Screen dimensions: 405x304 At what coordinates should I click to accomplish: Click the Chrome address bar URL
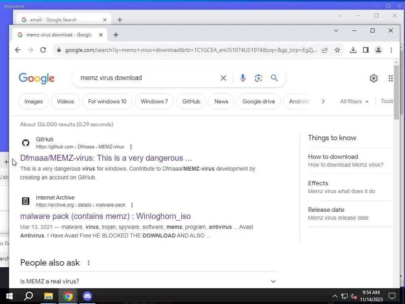click(191, 50)
